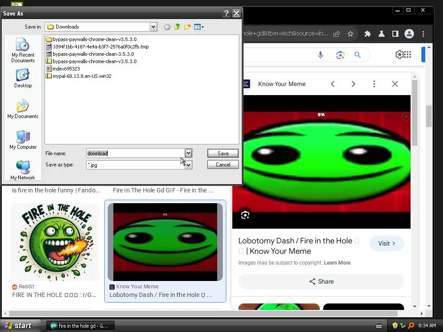The width and height of the screenshot is (443, 332).
Task: Toggle Chrome side panel icon
Action: 395,34
